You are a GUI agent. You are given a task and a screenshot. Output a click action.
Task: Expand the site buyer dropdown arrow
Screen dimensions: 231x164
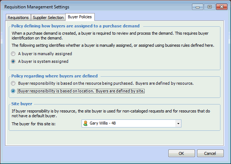click(x=178, y=123)
